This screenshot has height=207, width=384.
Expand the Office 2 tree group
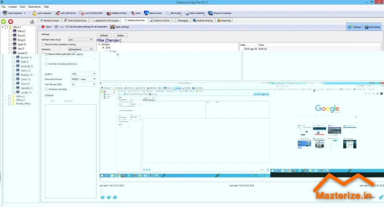pos(5,97)
